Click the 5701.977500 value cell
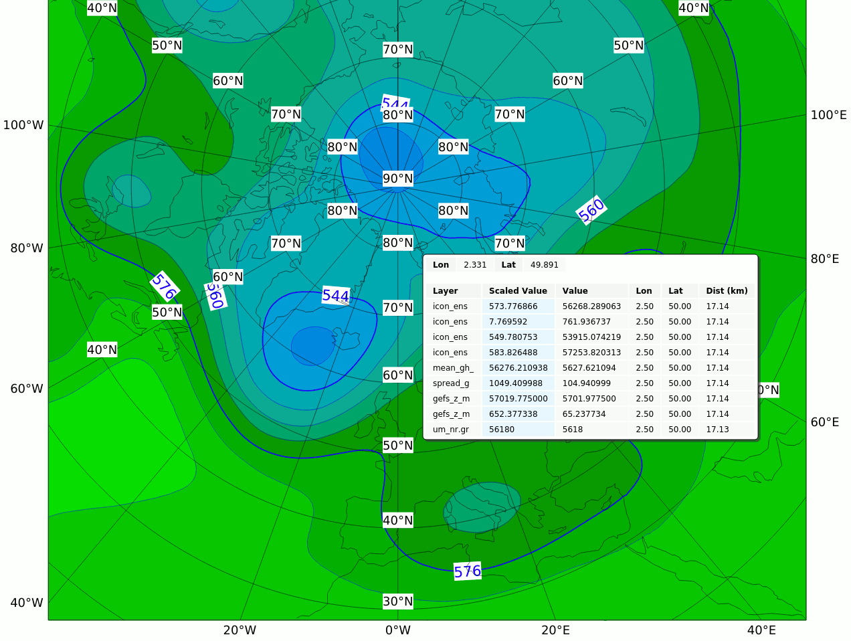851x641 pixels. point(591,399)
